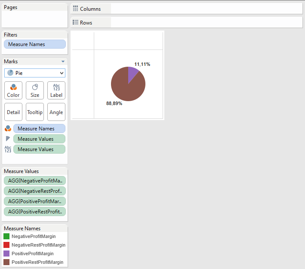Click the 11,11% pie label

tap(142, 64)
